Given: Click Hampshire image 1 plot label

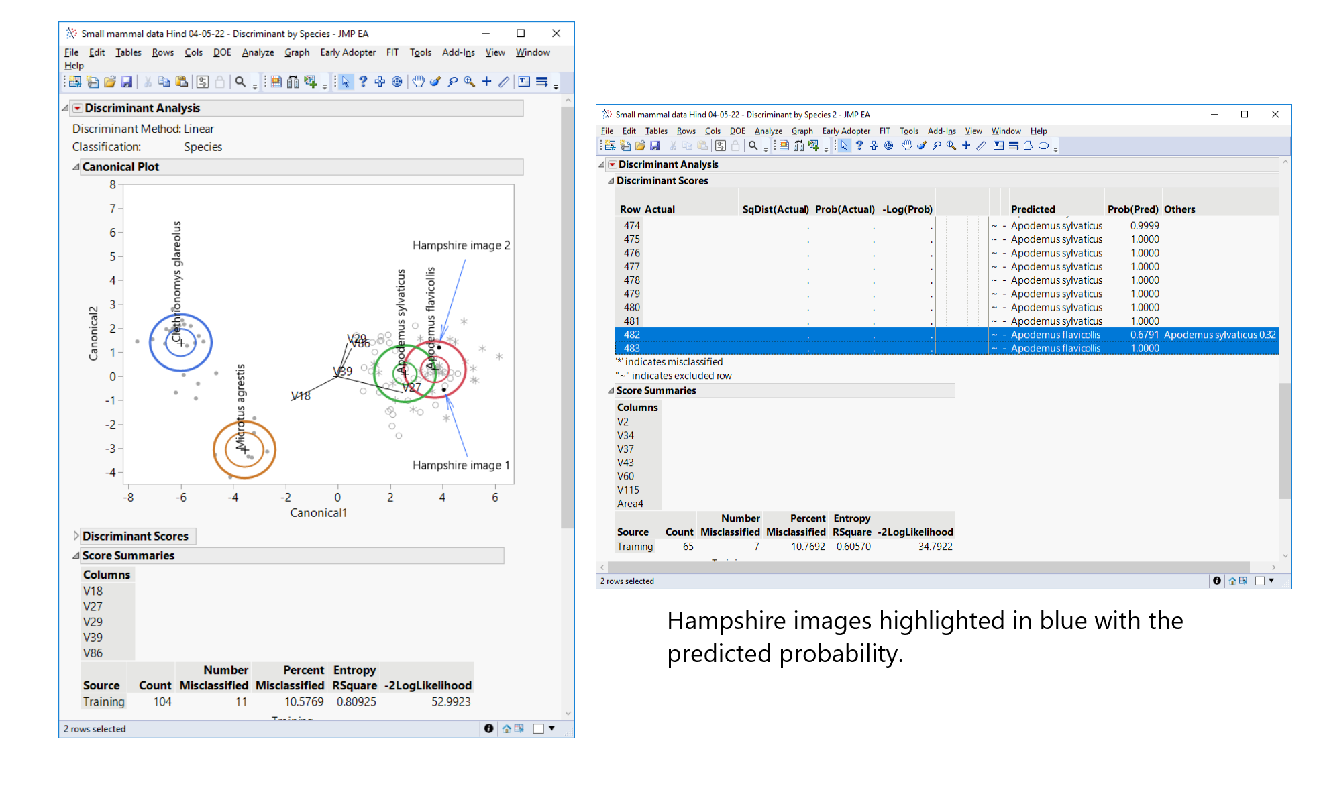Looking at the screenshot, I should click(461, 465).
